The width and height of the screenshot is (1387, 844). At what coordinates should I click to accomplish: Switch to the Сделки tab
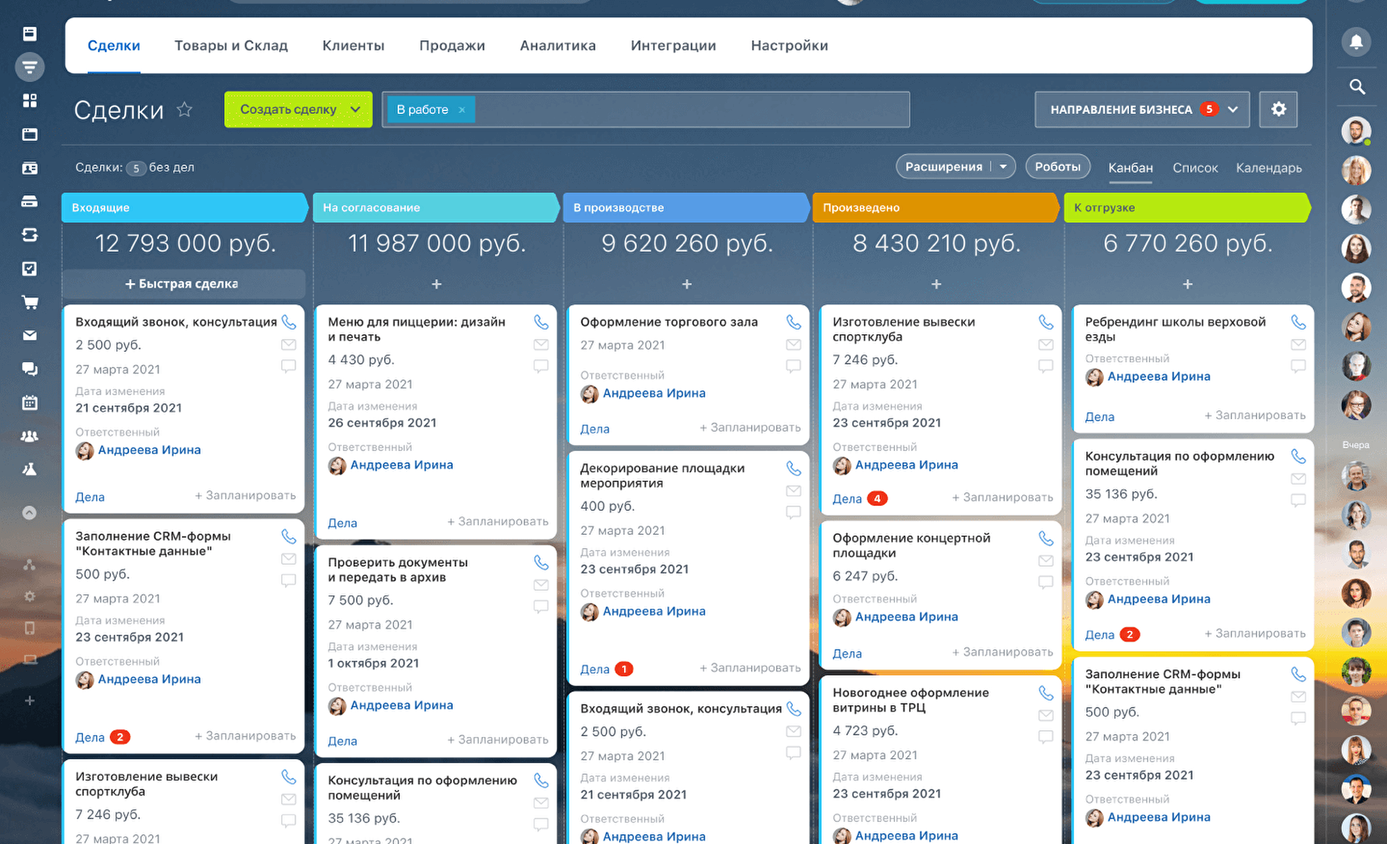(114, 46)
